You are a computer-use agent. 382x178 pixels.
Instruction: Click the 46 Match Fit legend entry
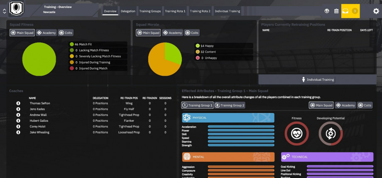[98, 44]
